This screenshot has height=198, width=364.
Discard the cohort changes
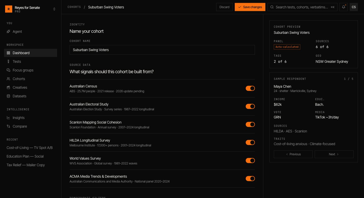point(224,7)
